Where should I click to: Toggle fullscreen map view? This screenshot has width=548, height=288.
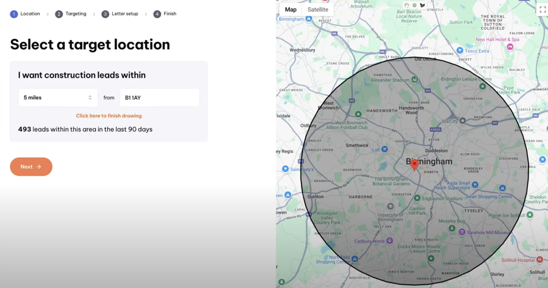coord(543,10)
